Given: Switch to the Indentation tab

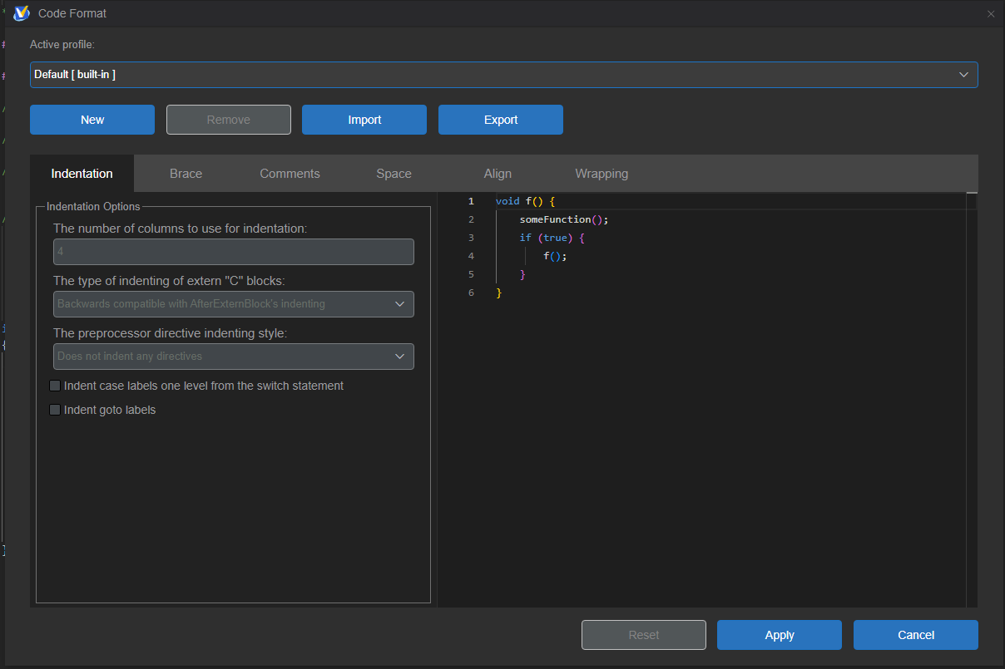Looking at the screenshot, I should [x=82, y=174].
